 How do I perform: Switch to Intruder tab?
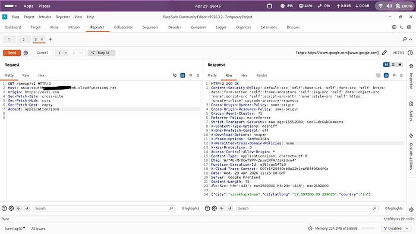(x=74, y=27)
